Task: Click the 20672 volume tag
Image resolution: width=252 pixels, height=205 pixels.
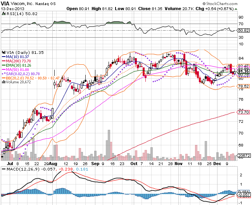Action: [244, 155]
